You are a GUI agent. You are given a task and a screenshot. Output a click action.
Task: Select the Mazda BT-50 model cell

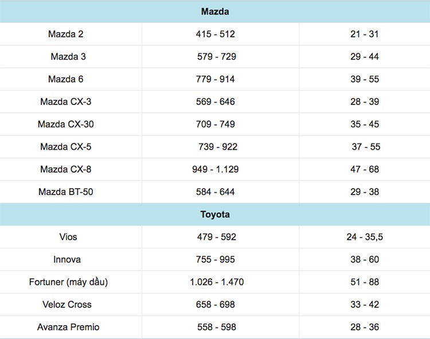click(x=66, y=192)
